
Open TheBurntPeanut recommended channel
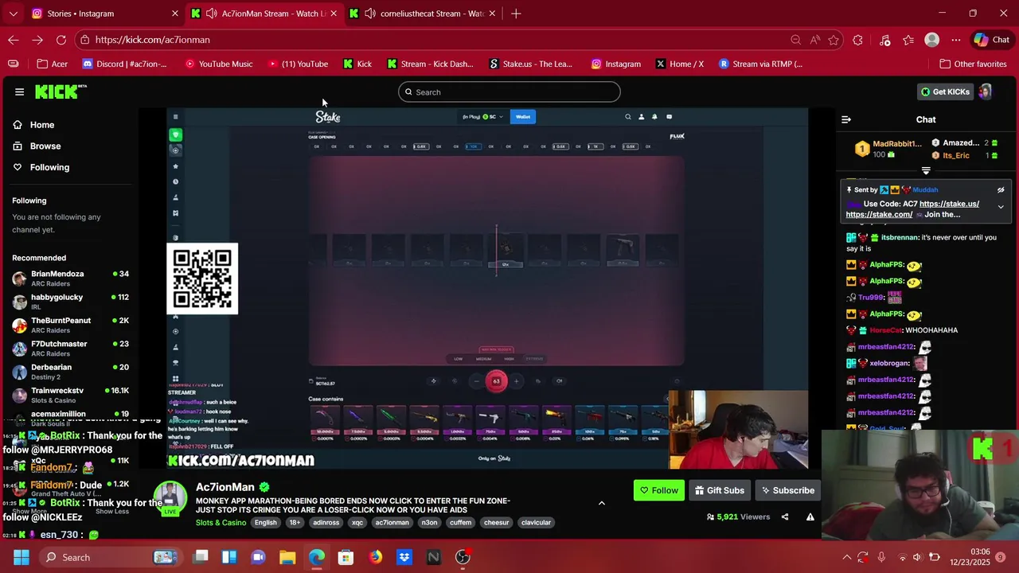click(70, 325)
